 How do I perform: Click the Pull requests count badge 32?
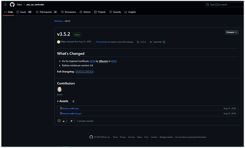[x=55, y=12]
